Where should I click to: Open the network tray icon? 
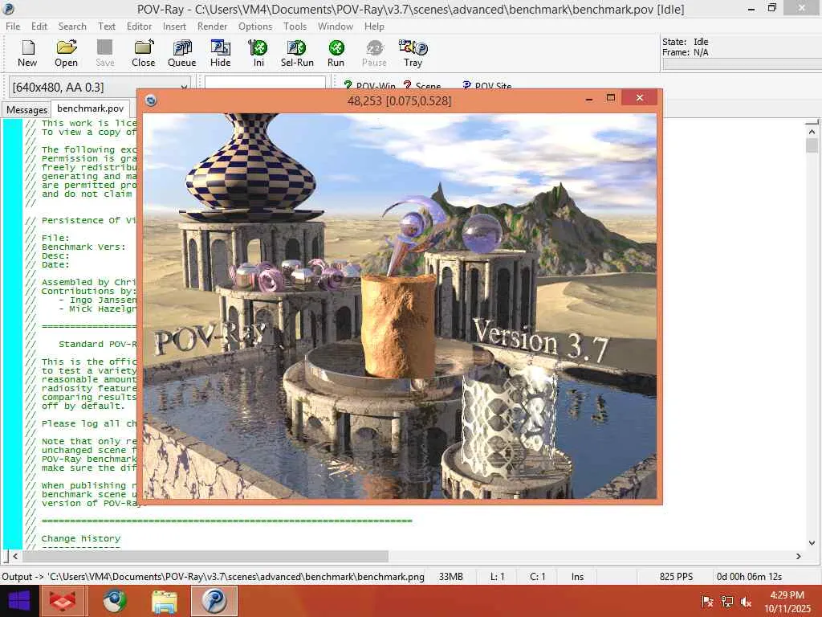pos(726,601)
